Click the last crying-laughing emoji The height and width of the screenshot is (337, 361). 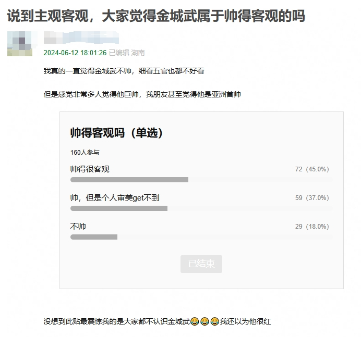pyautogui.click(x=214, y=322)
